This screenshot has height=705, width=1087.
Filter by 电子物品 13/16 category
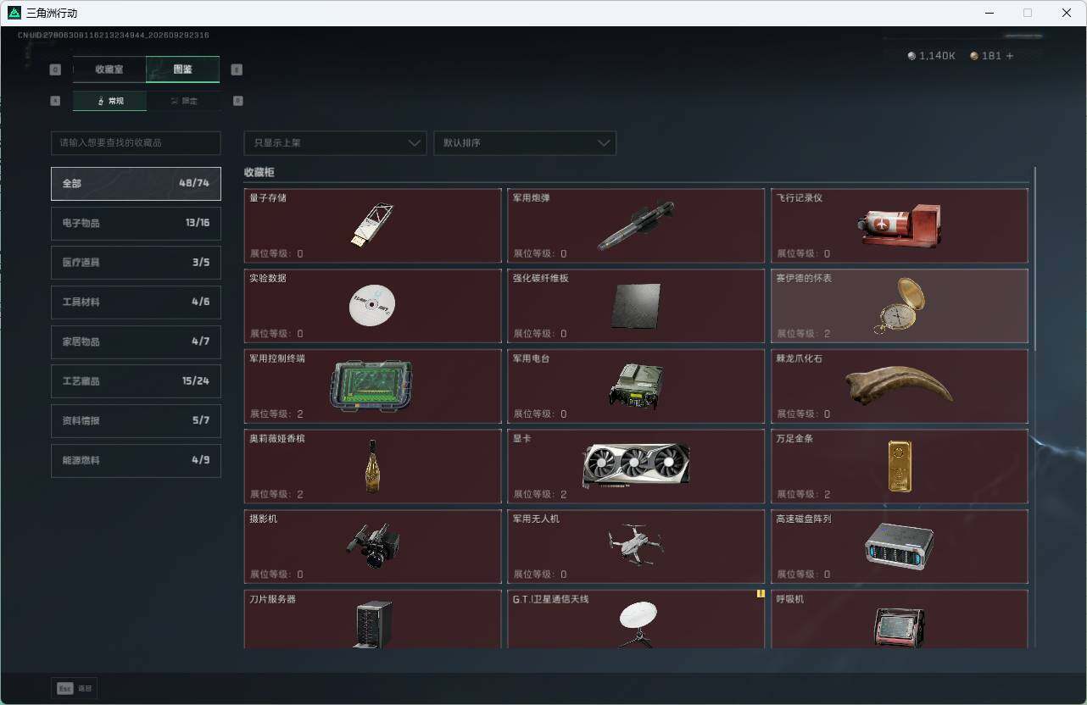136,223
